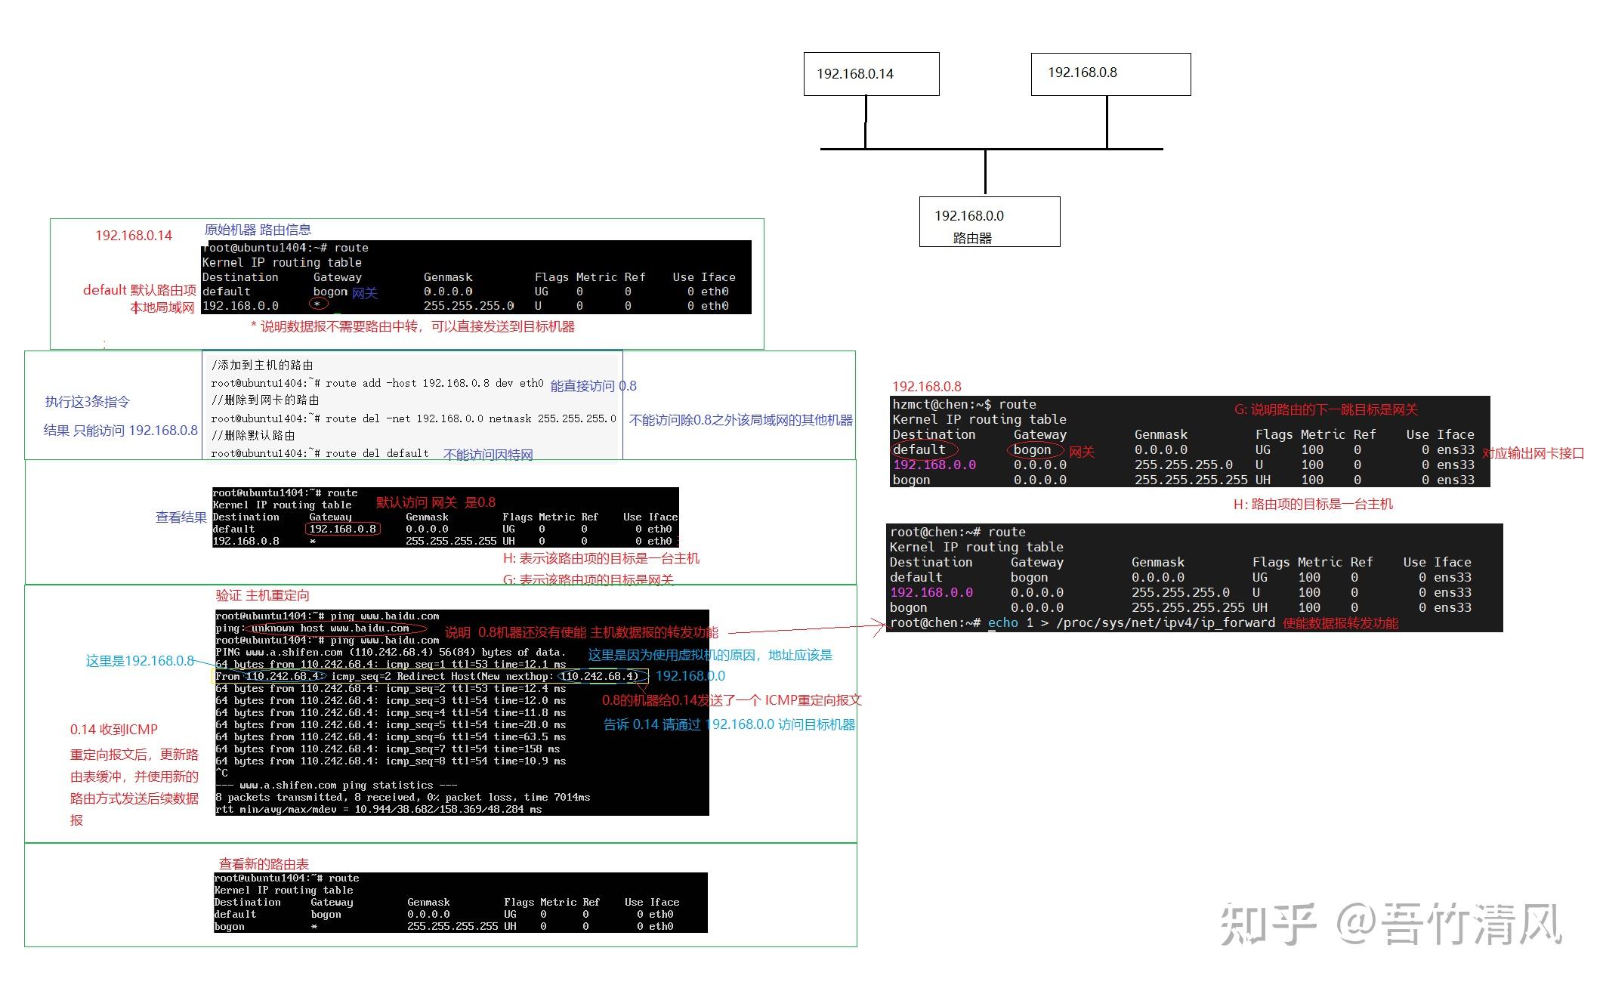Click note 说明 0.8机器还没有使能 主机数据报的转发功能
This screenshot has width=1603, height=988.
pos(581,632)
